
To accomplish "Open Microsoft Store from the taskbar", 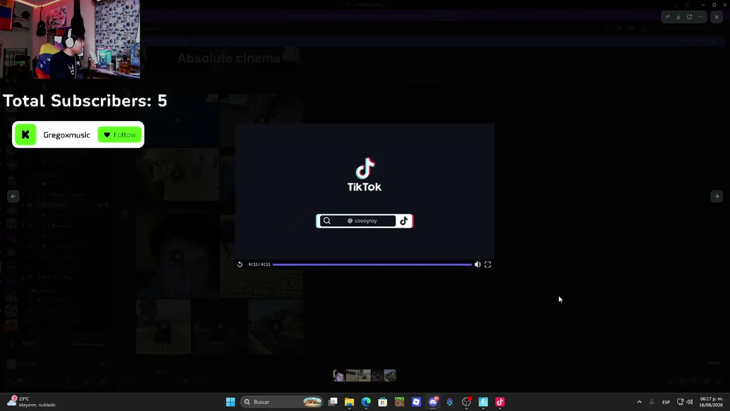I will [x=383, y=402].
